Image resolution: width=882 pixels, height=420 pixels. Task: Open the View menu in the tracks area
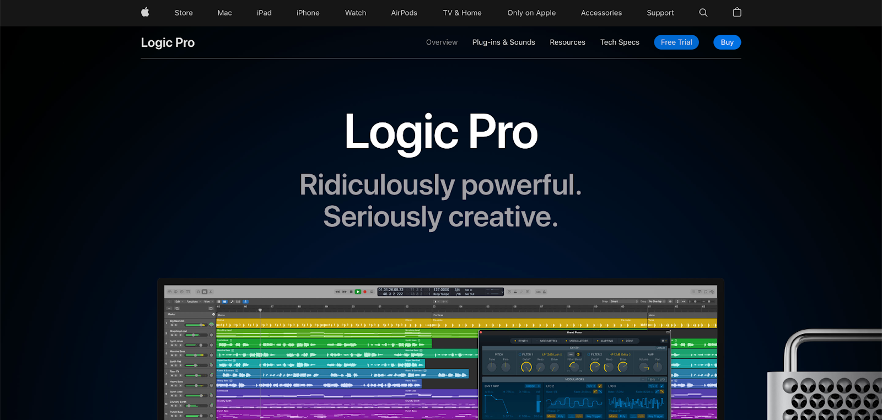[208, 301]
